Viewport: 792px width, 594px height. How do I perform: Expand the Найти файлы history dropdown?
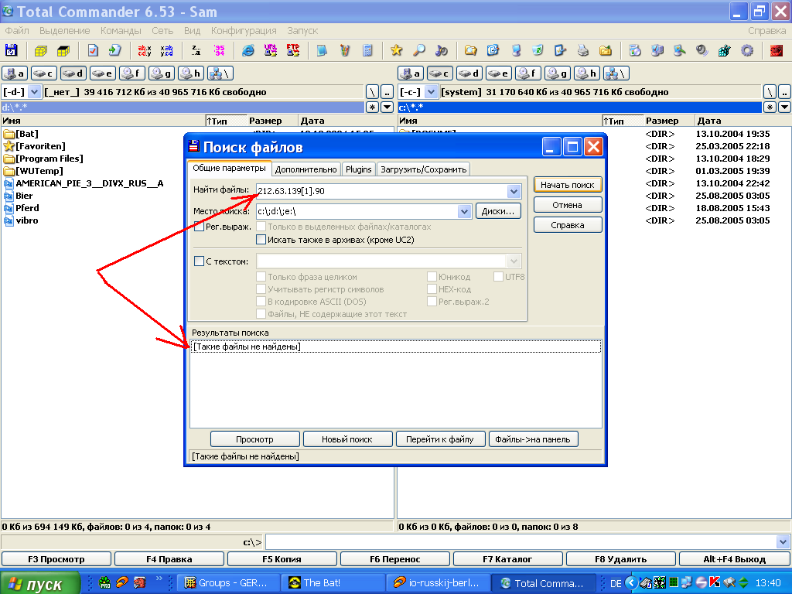pos(514,191)
